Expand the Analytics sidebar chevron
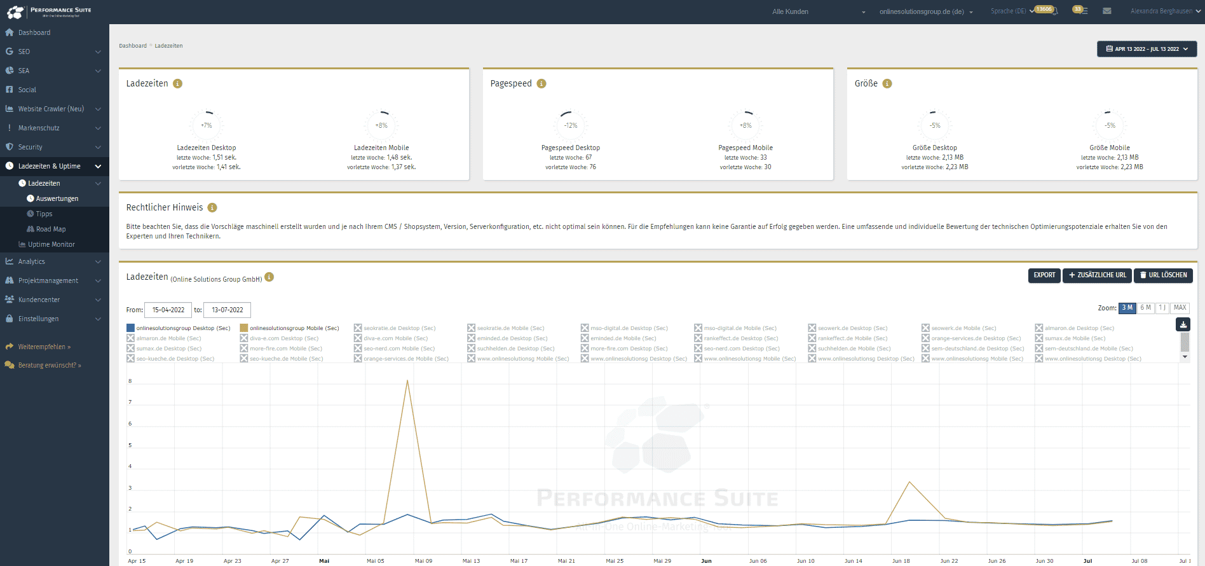 [98, 261]
